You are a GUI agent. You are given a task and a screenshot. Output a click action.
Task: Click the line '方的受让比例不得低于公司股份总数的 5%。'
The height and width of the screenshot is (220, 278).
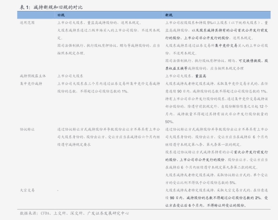(201, 183)
